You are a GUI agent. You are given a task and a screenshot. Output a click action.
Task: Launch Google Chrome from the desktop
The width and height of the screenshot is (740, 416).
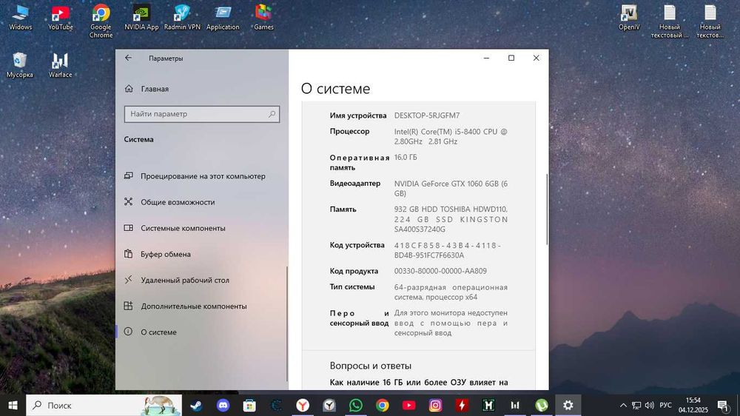101,21
